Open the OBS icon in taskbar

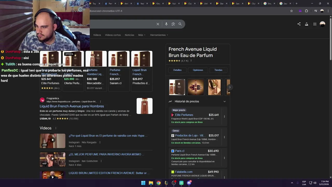(174, 183)
